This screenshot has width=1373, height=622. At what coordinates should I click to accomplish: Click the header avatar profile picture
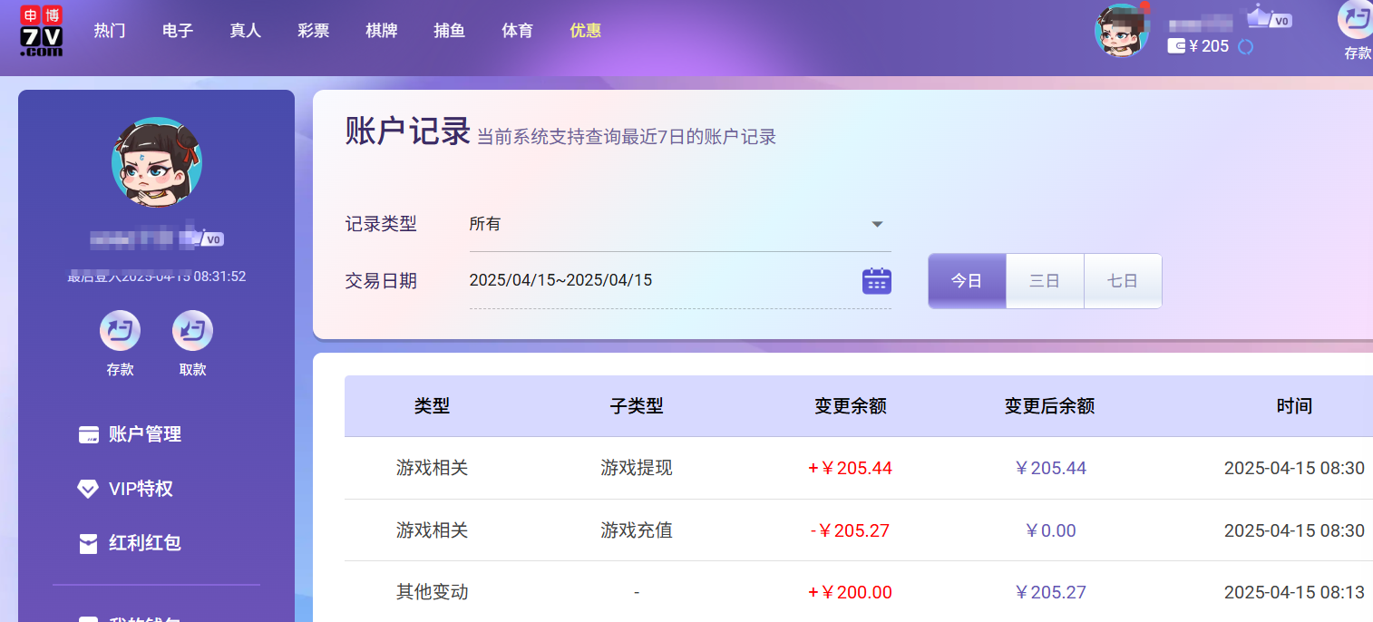[x=1122, y=31]
